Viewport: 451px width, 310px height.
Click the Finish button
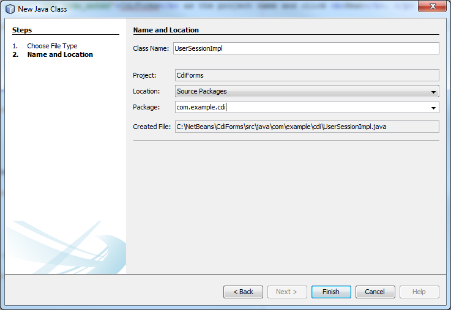[331, 292]
